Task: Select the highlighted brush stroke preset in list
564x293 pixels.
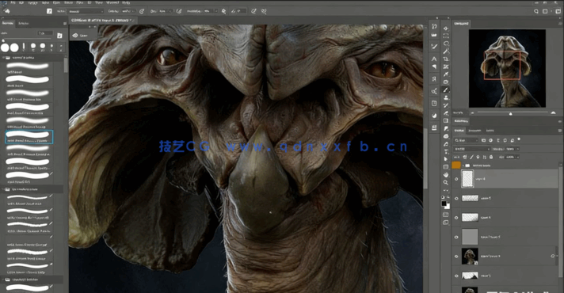Action: click(x=29, y=137)
